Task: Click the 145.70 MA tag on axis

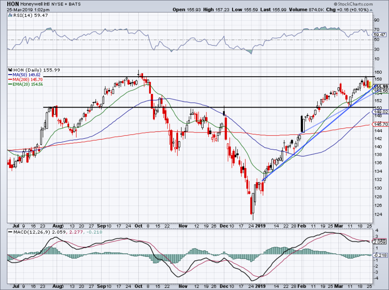Action: pos(380,124)
